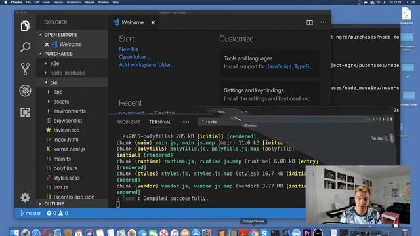420x236 pixels.
Task: Expand the e2e folder
Action: tap(45, 64)
